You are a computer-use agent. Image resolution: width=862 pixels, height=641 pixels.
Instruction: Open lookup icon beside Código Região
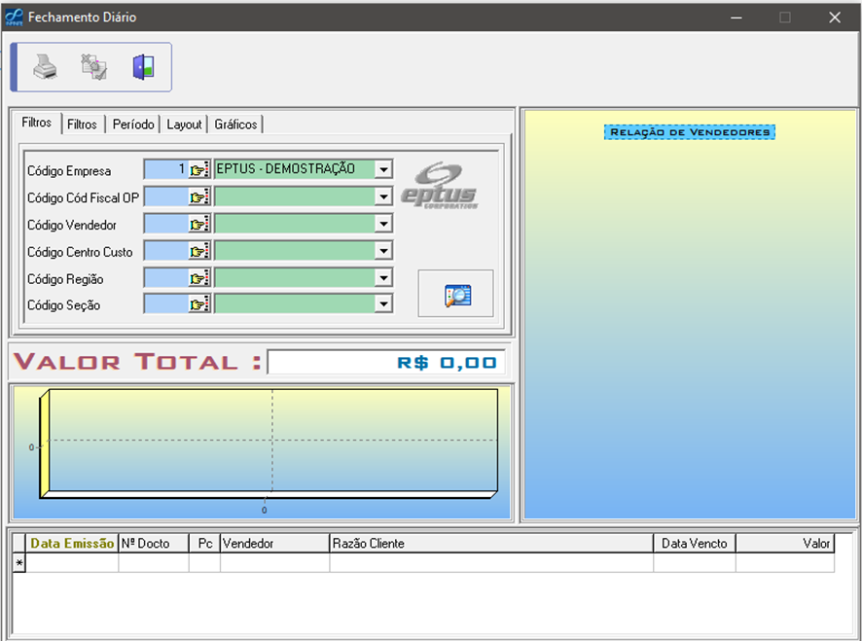(x=199, y=278)
